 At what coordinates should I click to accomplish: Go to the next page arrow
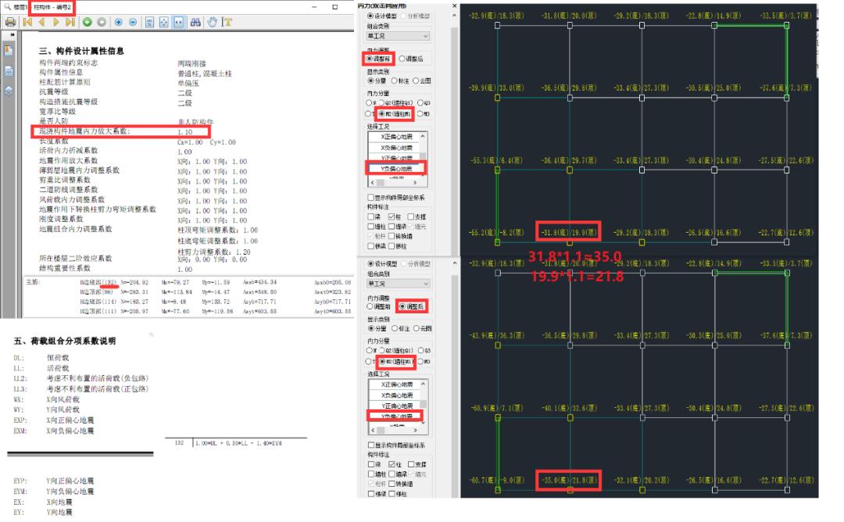(x=55, y=22)
